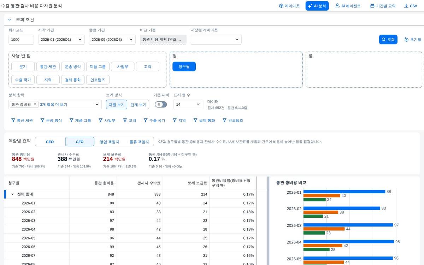Download CSV export icon
This screenshot has height=265, width=424.
tap(406, 6)
